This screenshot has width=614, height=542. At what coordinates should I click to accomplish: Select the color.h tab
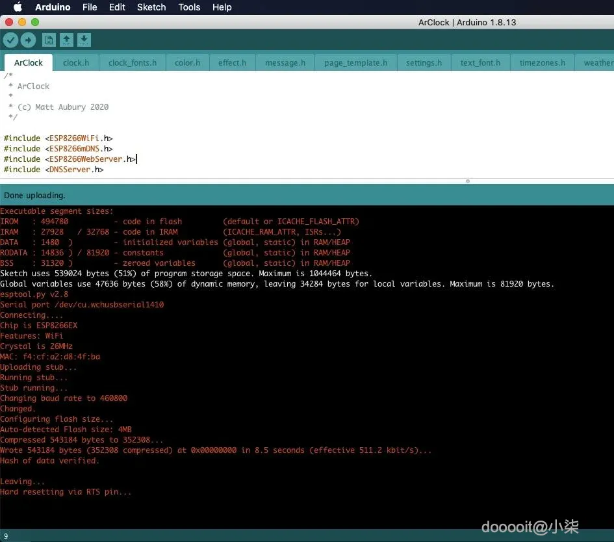point(187,62)
